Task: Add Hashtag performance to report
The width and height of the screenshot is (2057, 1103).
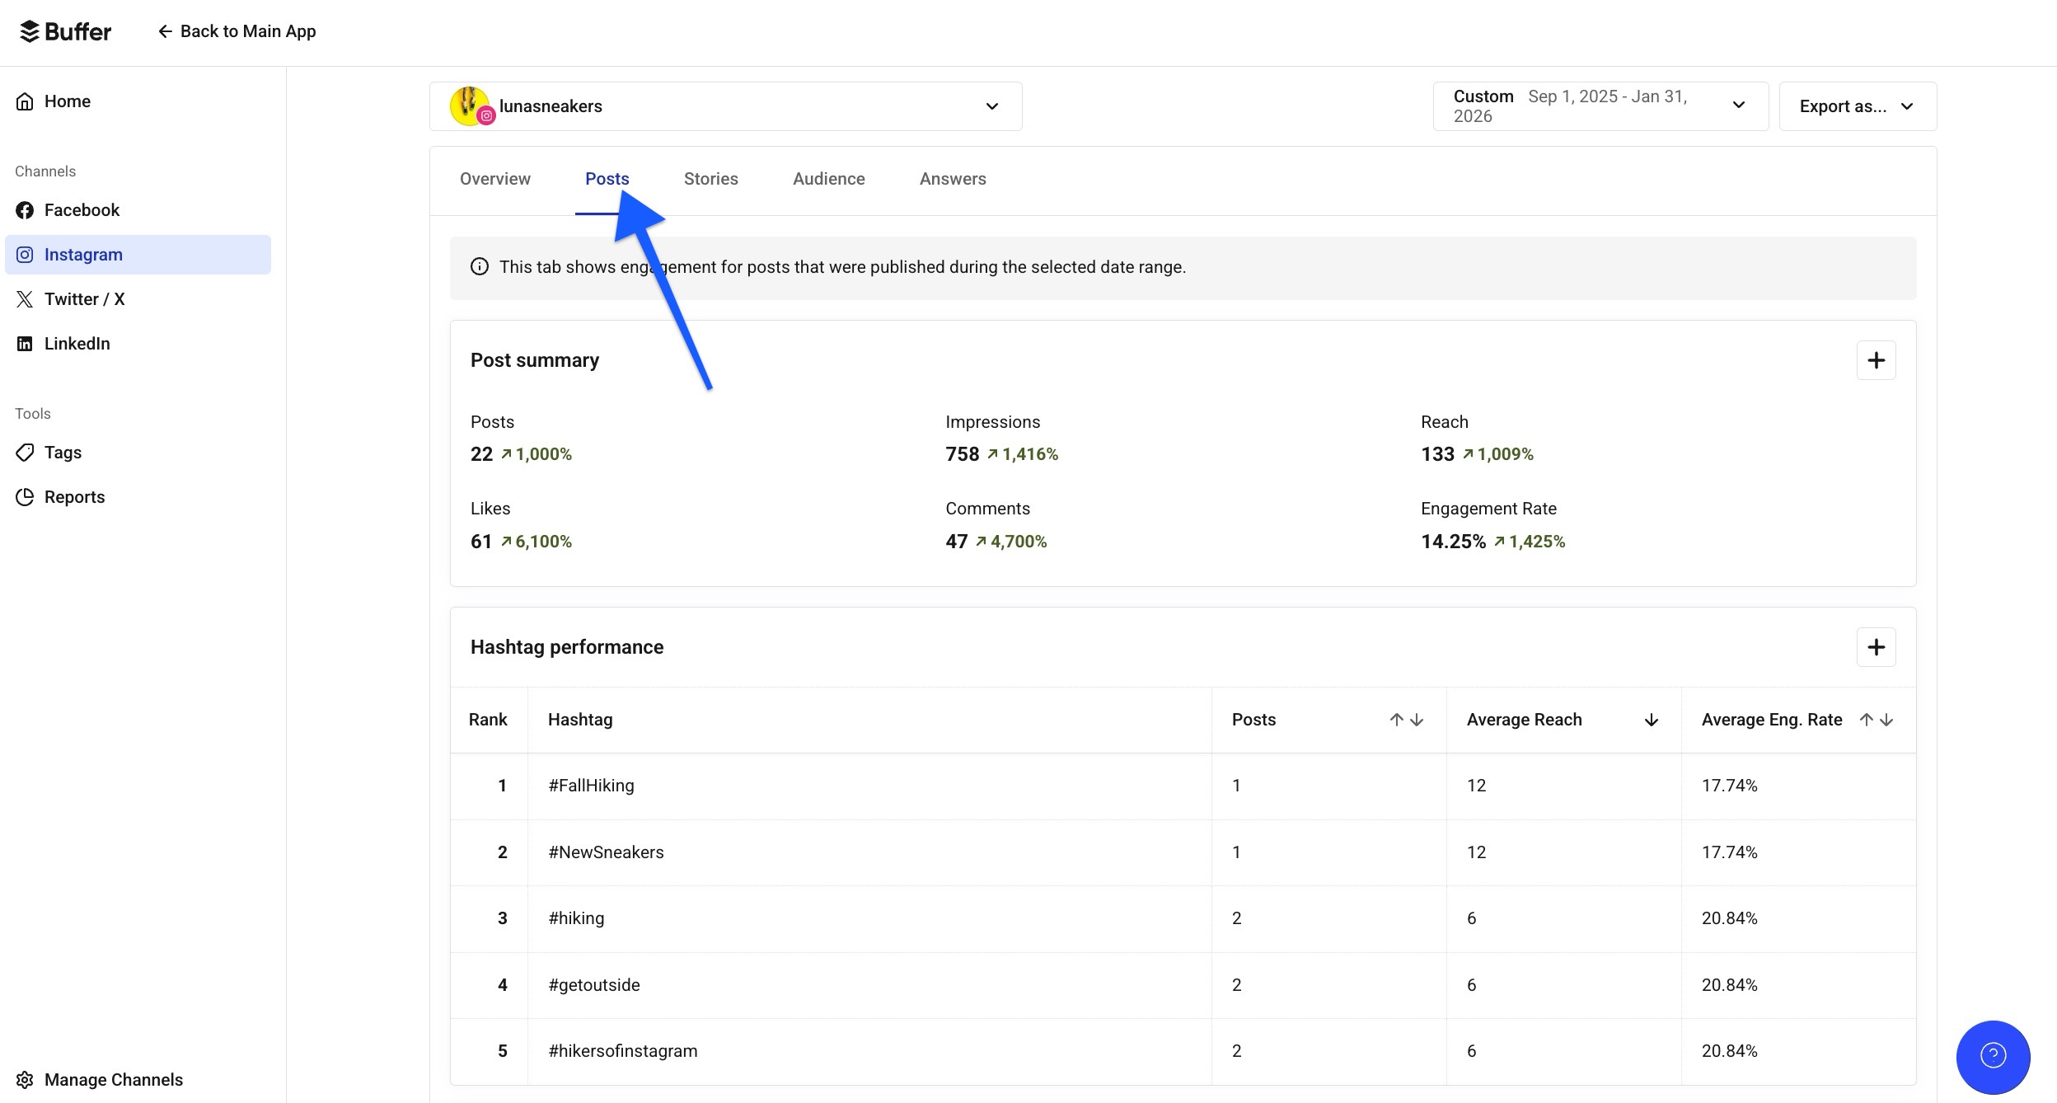Action: (x=1877, y=647)
